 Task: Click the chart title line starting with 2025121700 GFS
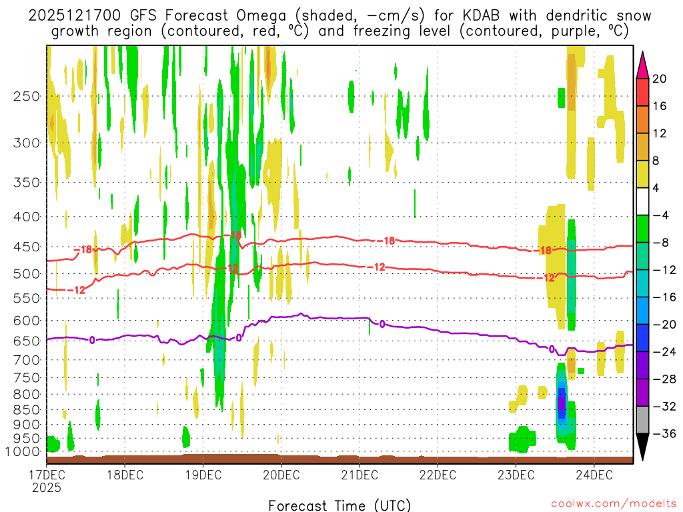339,16
